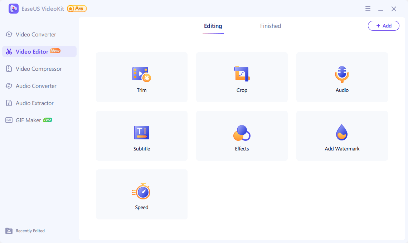Click the Add button to import media

coord(383,25)
